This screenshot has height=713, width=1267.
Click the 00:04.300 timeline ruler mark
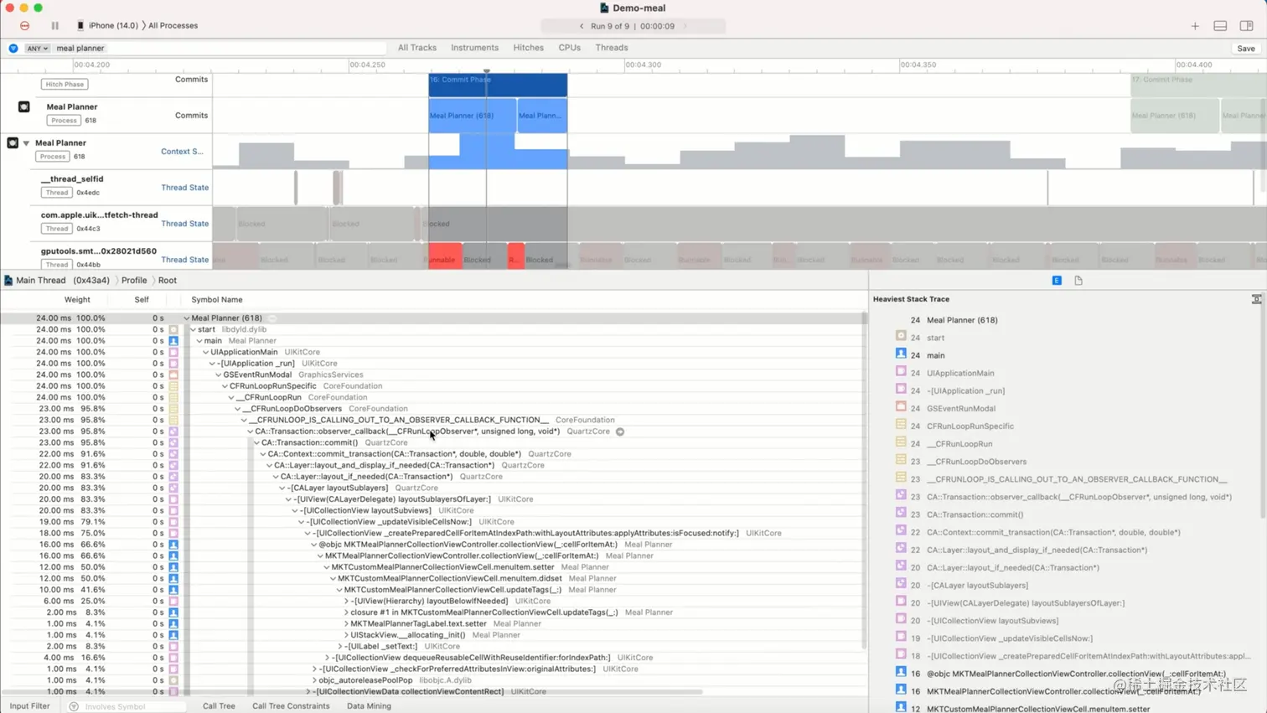(643, 65)
